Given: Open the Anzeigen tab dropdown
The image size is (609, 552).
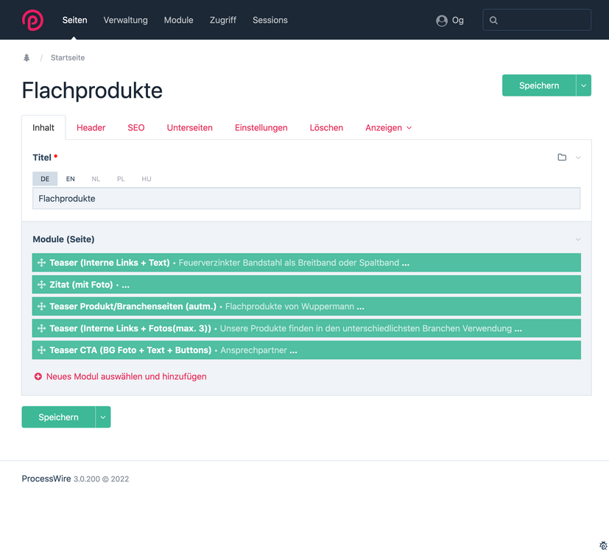Looking at the screenshot, I should (388, 128).
